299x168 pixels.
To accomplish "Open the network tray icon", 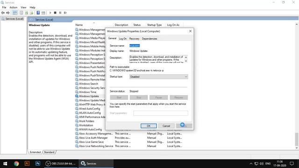I will (256, 164).
